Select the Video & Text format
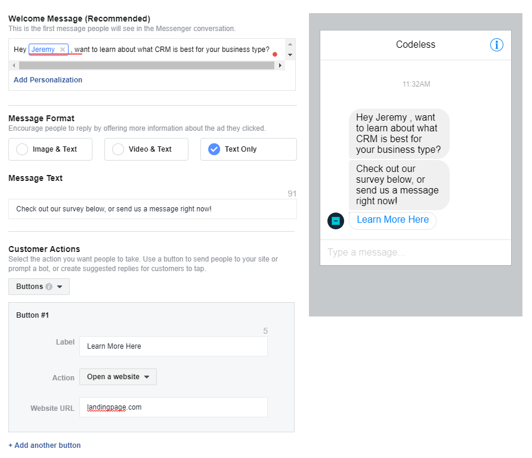 (146, 149)
